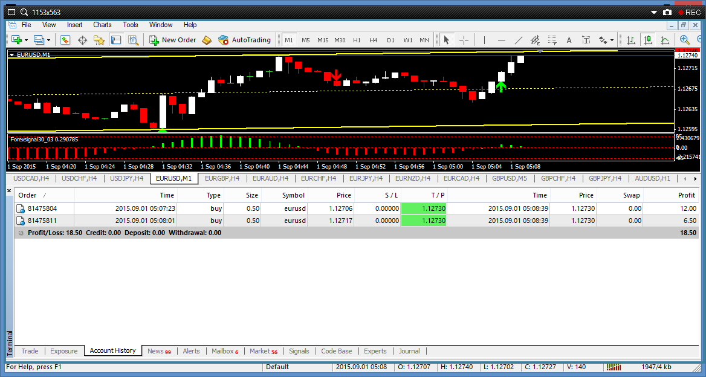Open the Tools menu
This screenshot has height=377, width=706.
[x=131, y=25]
